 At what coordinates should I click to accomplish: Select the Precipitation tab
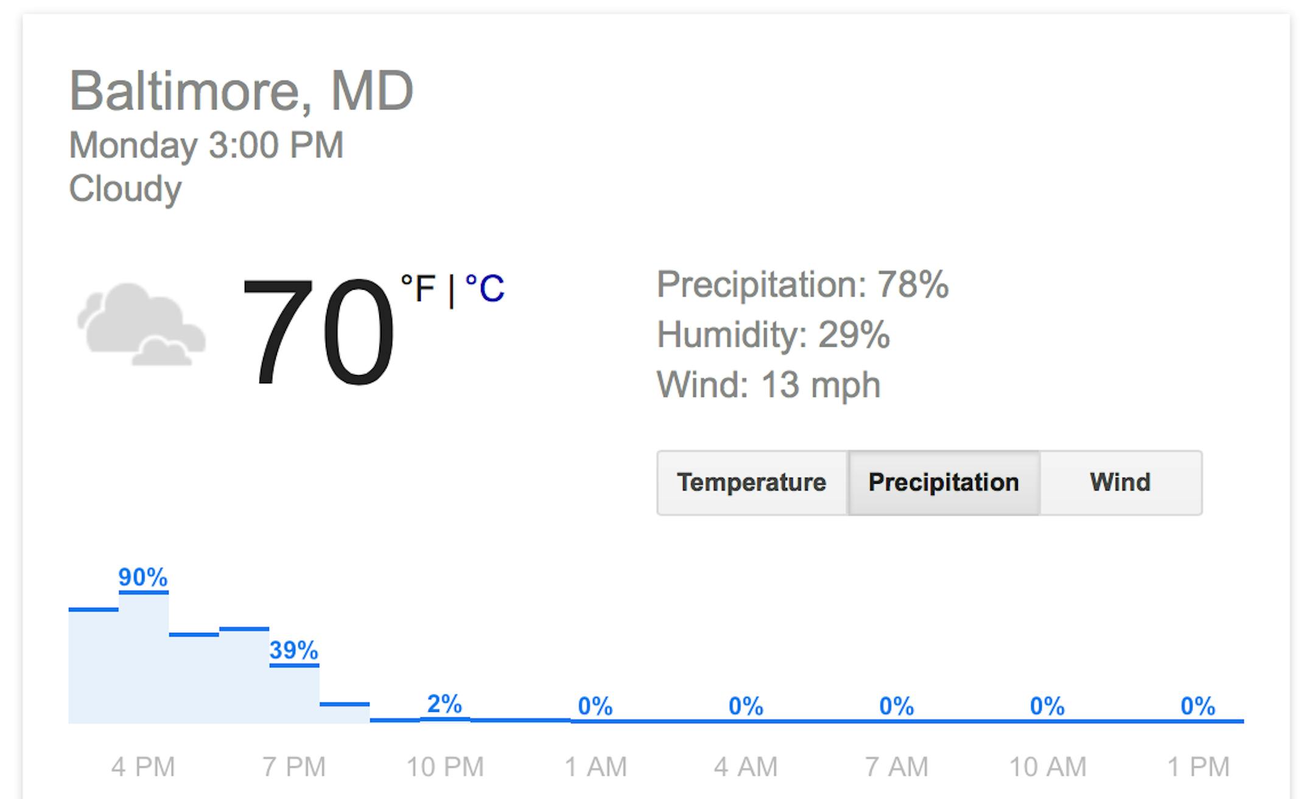[x=944, y=483]
